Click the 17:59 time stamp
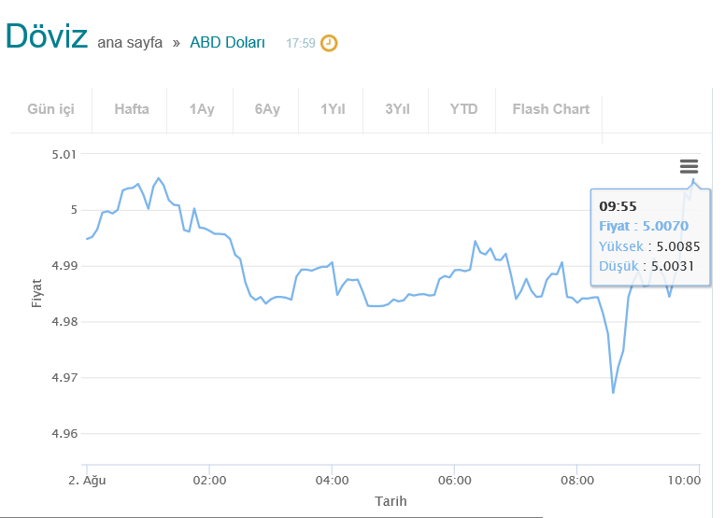The height and width of the screenshot is (518, 725). click(301, 44)
